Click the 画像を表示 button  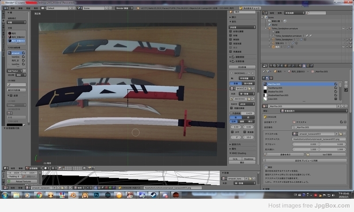pyautogui.click(x=284, y=154)
